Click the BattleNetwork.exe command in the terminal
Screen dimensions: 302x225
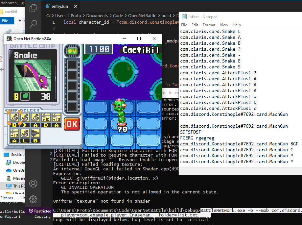point(223,210)
